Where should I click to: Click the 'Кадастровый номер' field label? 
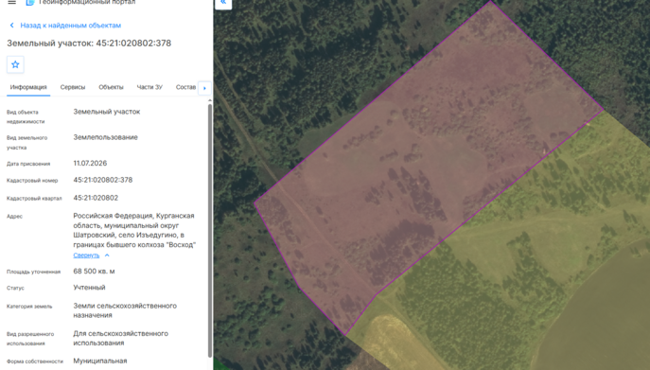click(x=32, y=181)
